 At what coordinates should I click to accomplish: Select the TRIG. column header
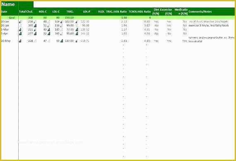(70, 12)
